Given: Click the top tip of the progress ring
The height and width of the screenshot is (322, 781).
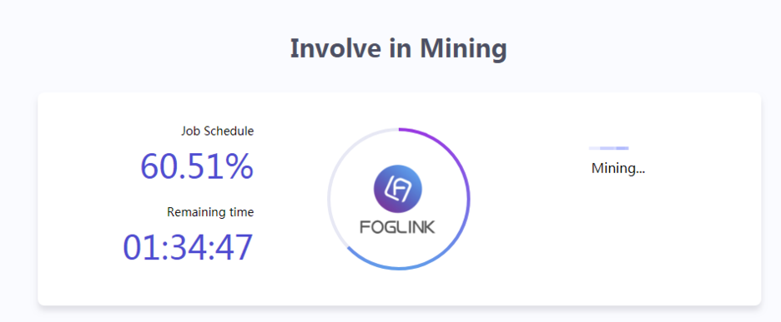Looking at the screenshot, I should tap(399, 129).
